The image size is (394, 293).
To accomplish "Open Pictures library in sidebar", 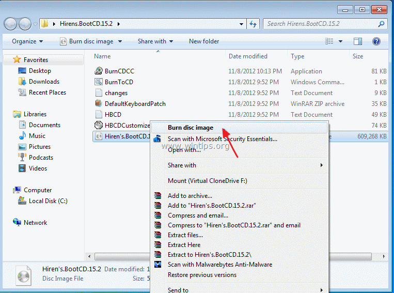I will (x=35, y=146).
